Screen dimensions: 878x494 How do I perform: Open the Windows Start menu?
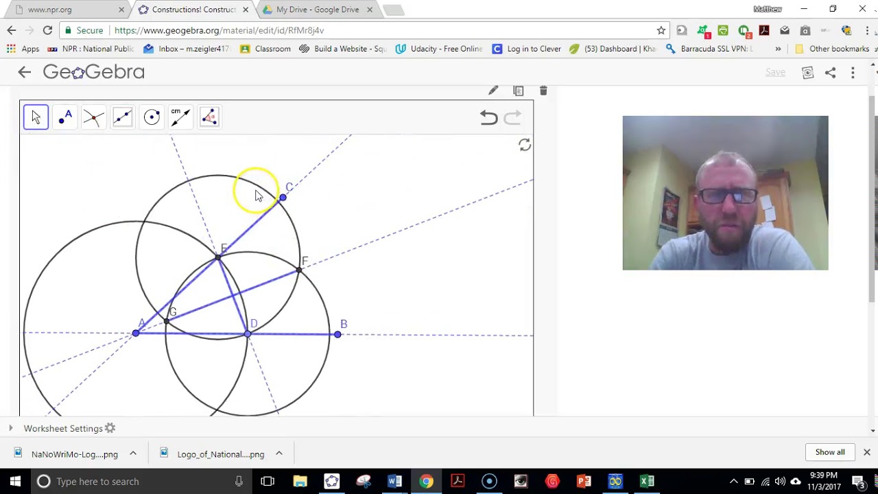tap(15, 481)
